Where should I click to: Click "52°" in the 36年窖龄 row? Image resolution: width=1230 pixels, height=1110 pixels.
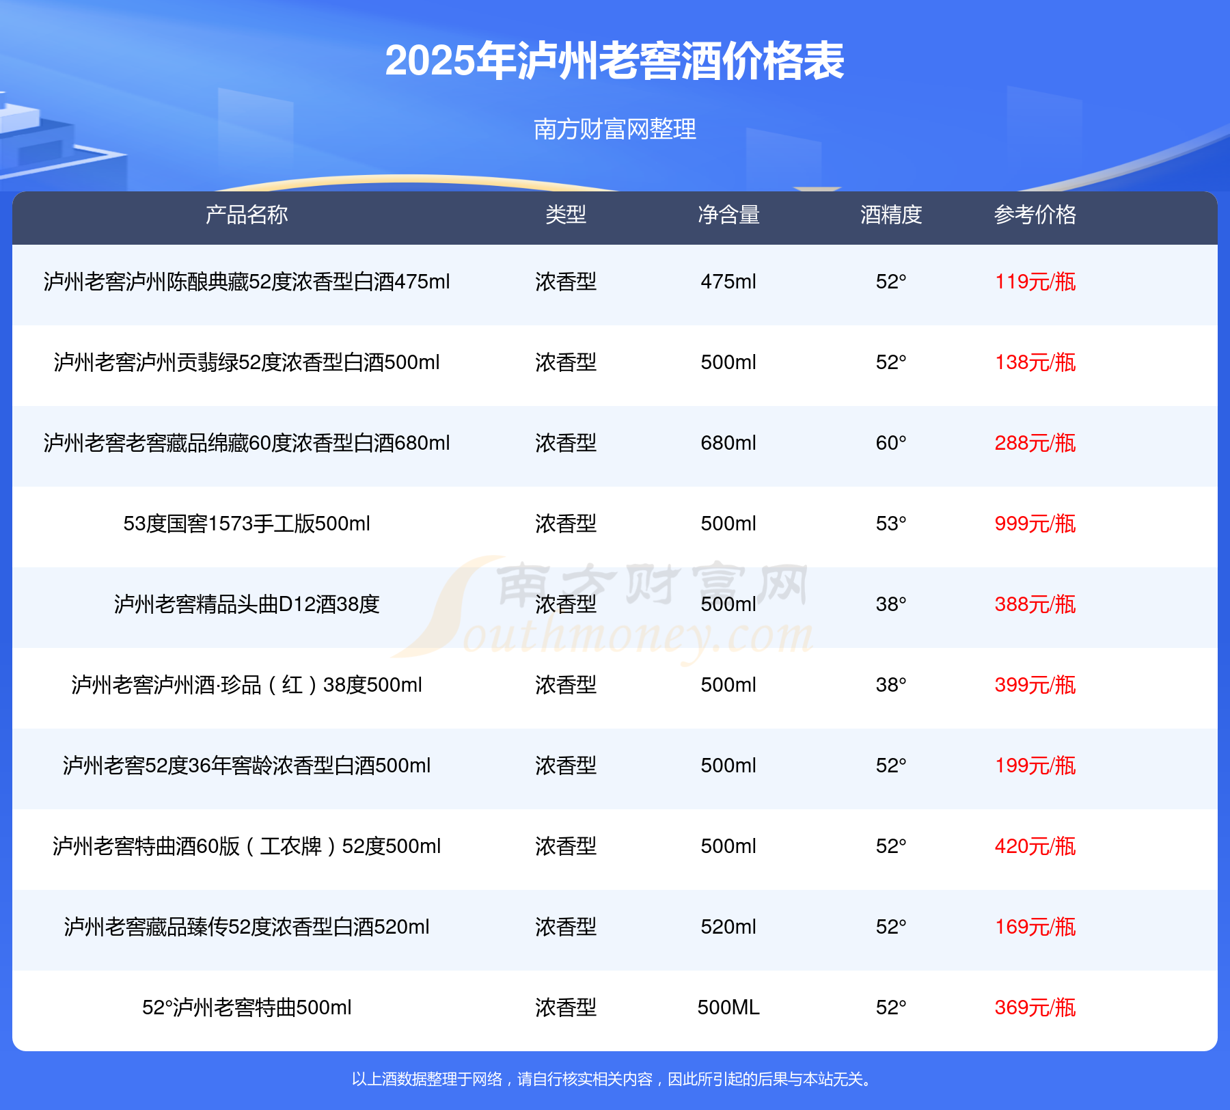[x=891, y=766]
